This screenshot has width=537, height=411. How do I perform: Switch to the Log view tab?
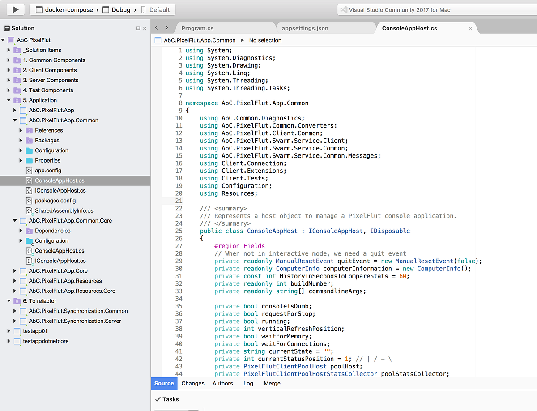click(248, 383)
